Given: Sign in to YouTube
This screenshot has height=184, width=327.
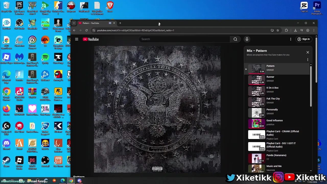Looking at the screenshot, I should [303, 39].
